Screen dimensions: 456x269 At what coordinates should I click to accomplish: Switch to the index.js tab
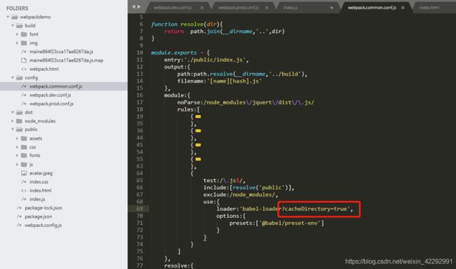click(x=290, y=8)
